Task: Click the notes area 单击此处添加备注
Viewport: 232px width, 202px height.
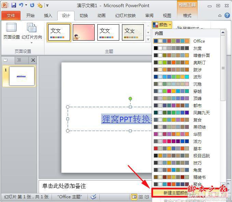Action: (x=64, y=186)
